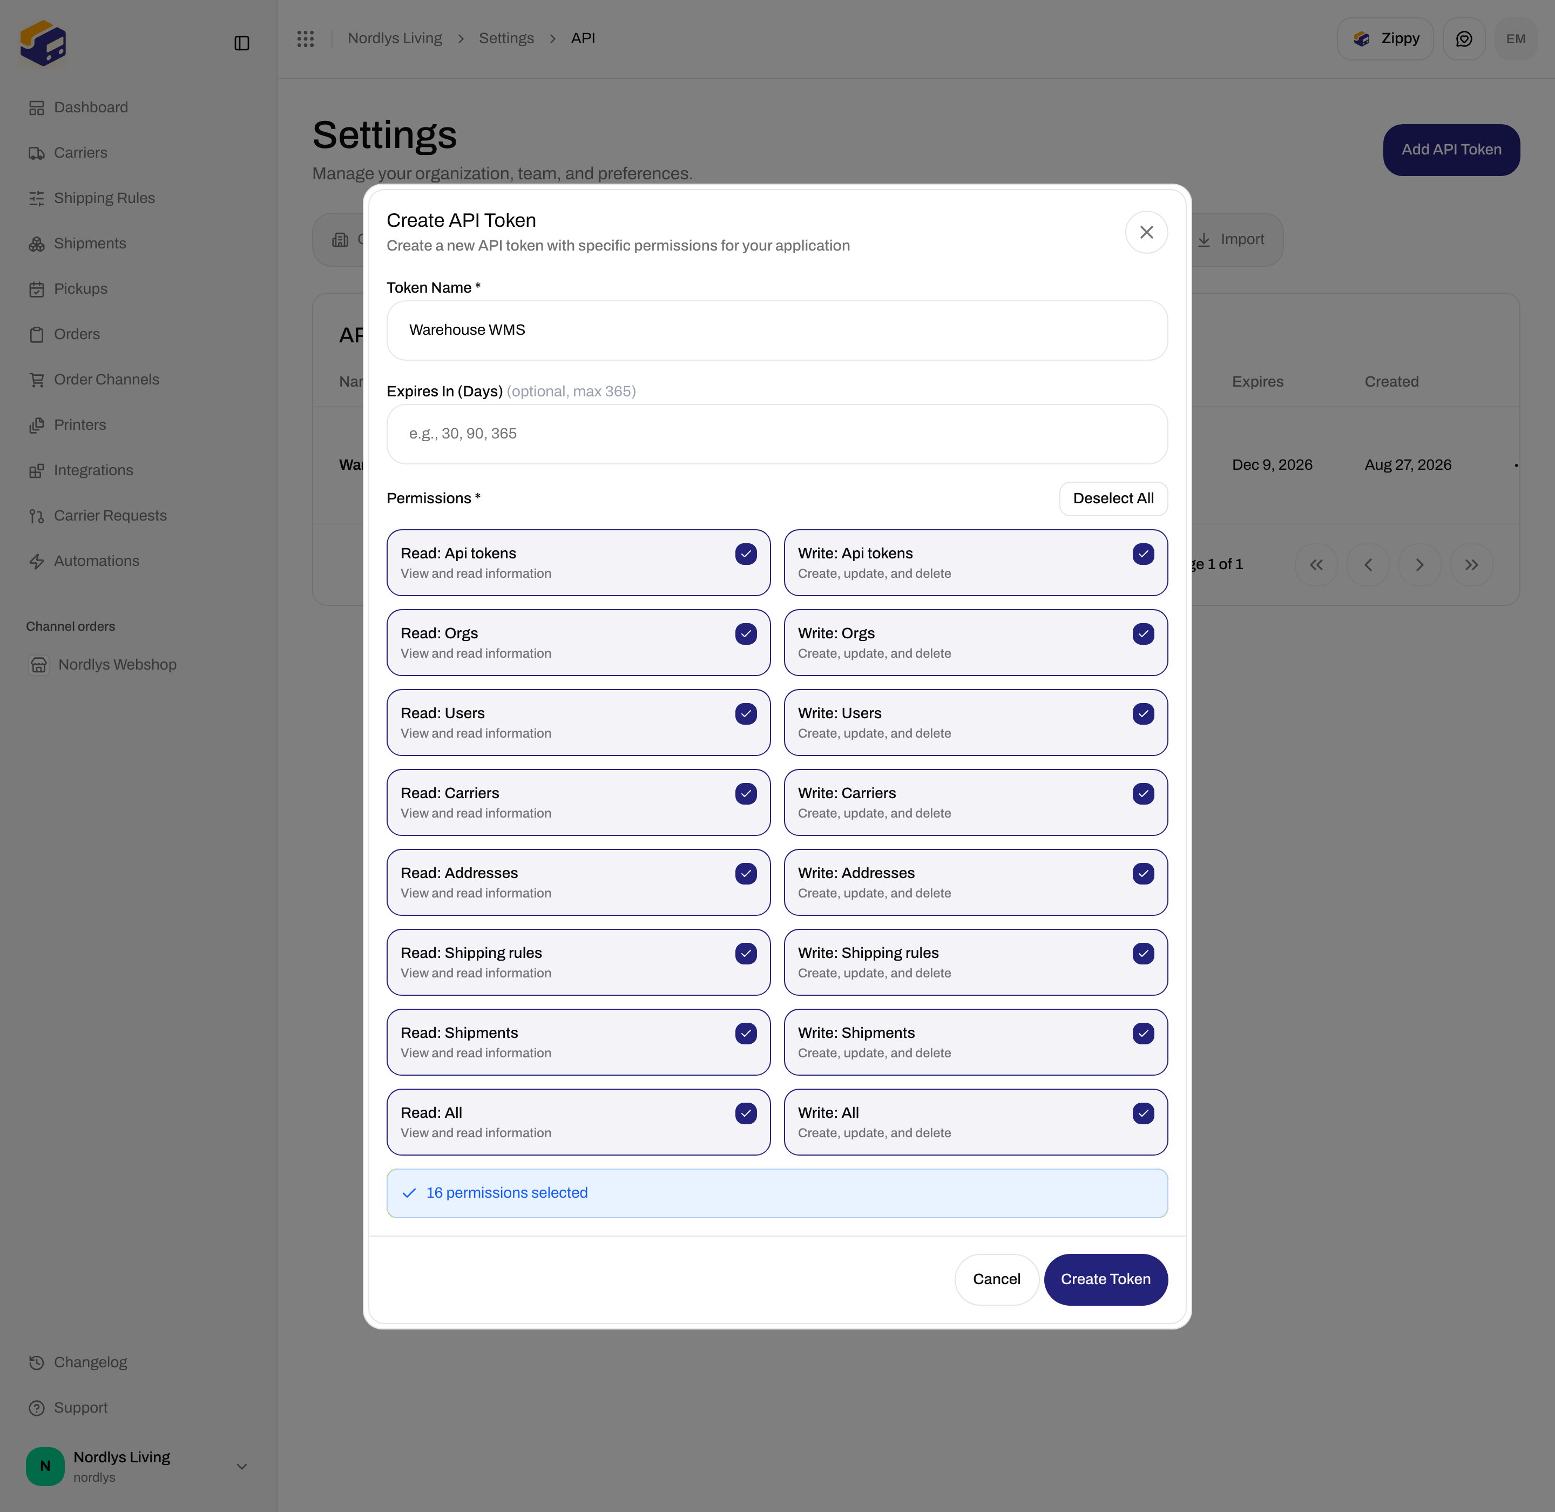Open the EM user avatar menu
Screen dimensions: 1555x1512
1515,39
